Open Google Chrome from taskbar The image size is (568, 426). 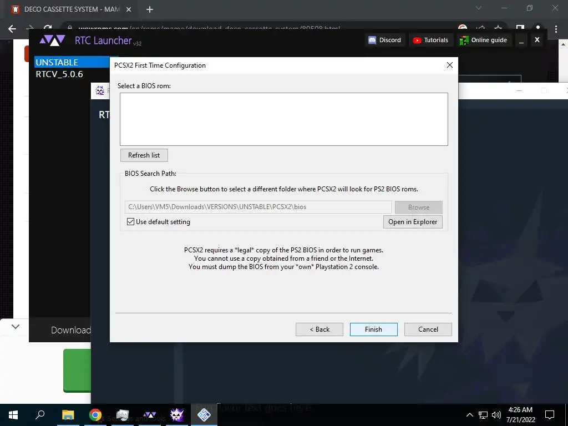(x=95, y=415)
